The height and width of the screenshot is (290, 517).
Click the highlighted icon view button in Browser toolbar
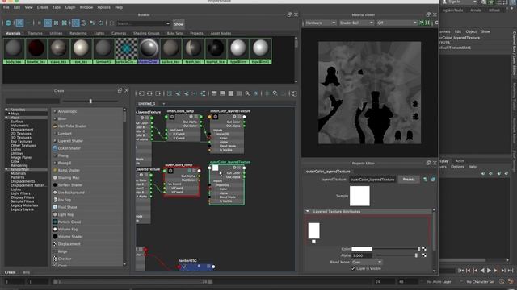coord(19,23)
